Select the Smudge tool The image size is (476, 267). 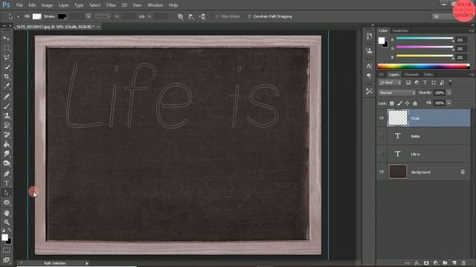coord(7,154)
